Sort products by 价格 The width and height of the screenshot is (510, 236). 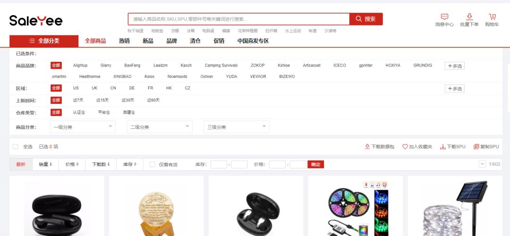72,164
